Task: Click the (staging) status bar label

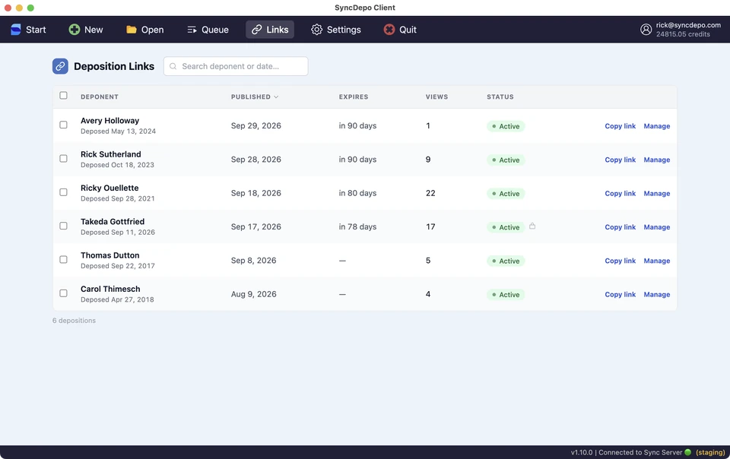Action: click(710, 452)
